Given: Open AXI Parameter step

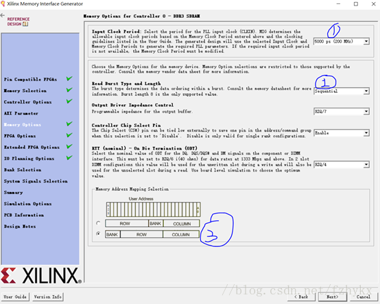Looking at the screenshot, I should (21, 113).
